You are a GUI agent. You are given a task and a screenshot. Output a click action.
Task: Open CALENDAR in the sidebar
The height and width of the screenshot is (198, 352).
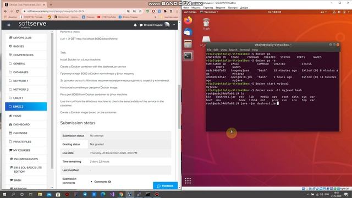(x=26, y=133)
